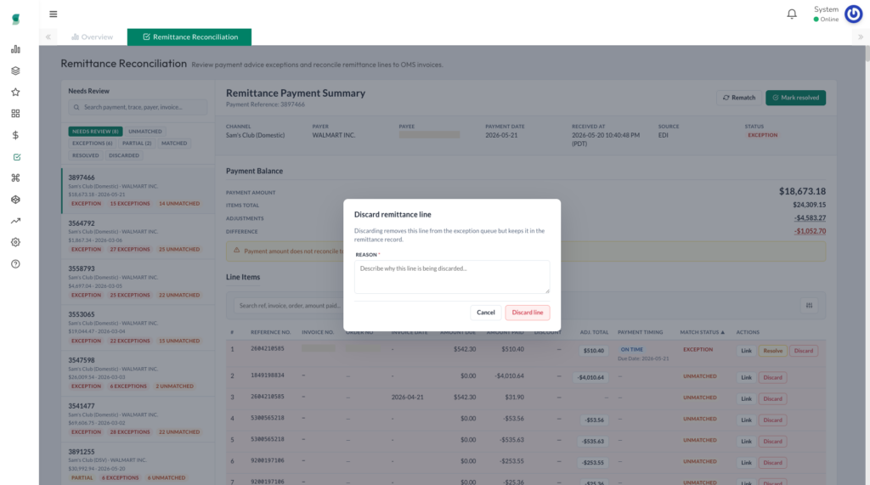This screenshot has height=485, width=870.
Task: Click the Reason text area in dialog
Action: click(452, 276)
